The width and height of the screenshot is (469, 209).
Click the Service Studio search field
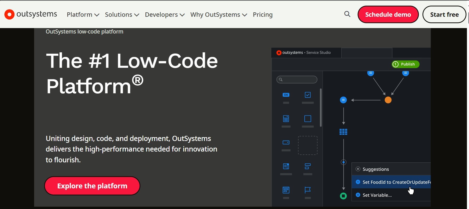[x=297, y=80]
